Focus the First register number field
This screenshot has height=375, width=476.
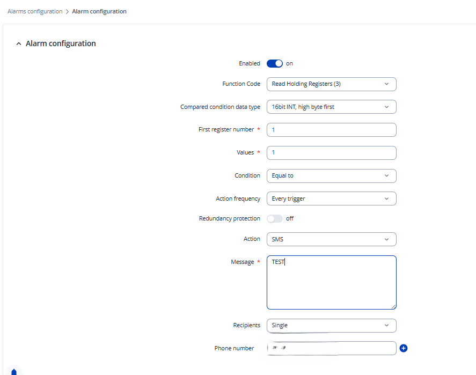(x=331, y=130)
